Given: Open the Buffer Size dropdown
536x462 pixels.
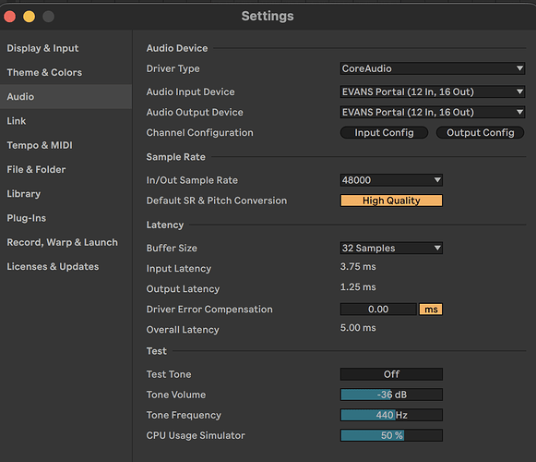Looking at the screenshot, I should pos(391,248).
